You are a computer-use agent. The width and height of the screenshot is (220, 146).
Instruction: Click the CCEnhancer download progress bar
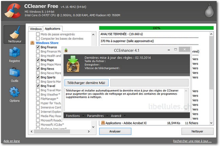[149, 83]
